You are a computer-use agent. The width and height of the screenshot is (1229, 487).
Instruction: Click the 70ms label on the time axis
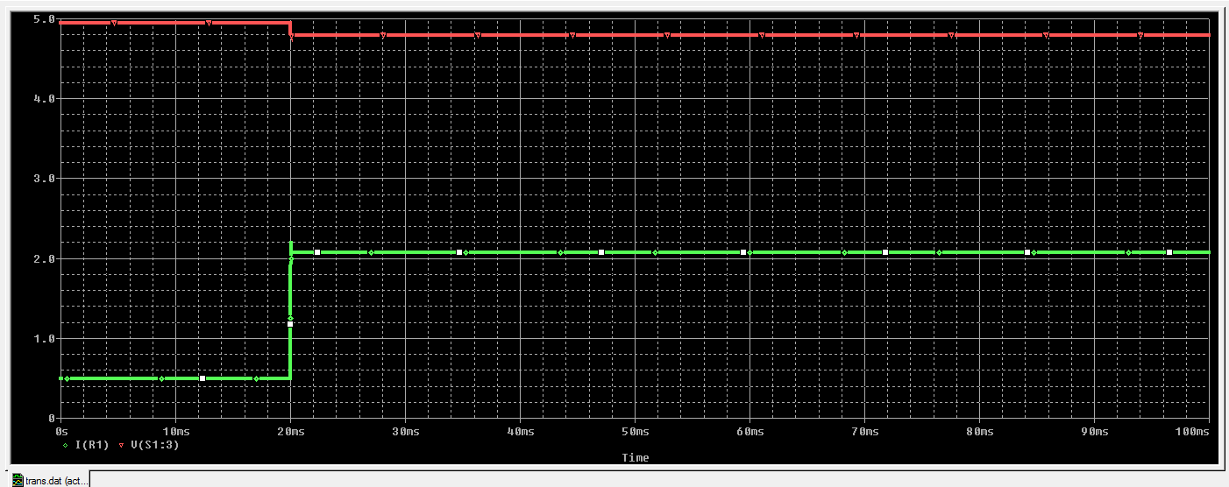pos(864,433)
